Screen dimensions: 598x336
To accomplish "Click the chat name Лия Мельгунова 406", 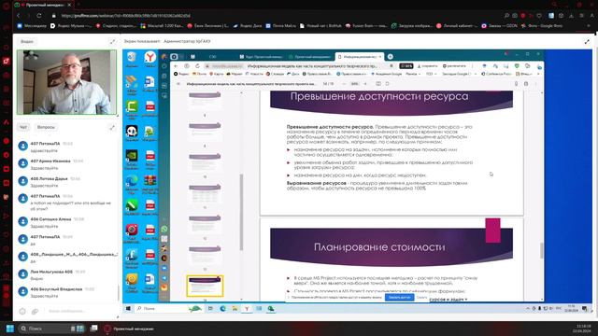I will (51, 272).
